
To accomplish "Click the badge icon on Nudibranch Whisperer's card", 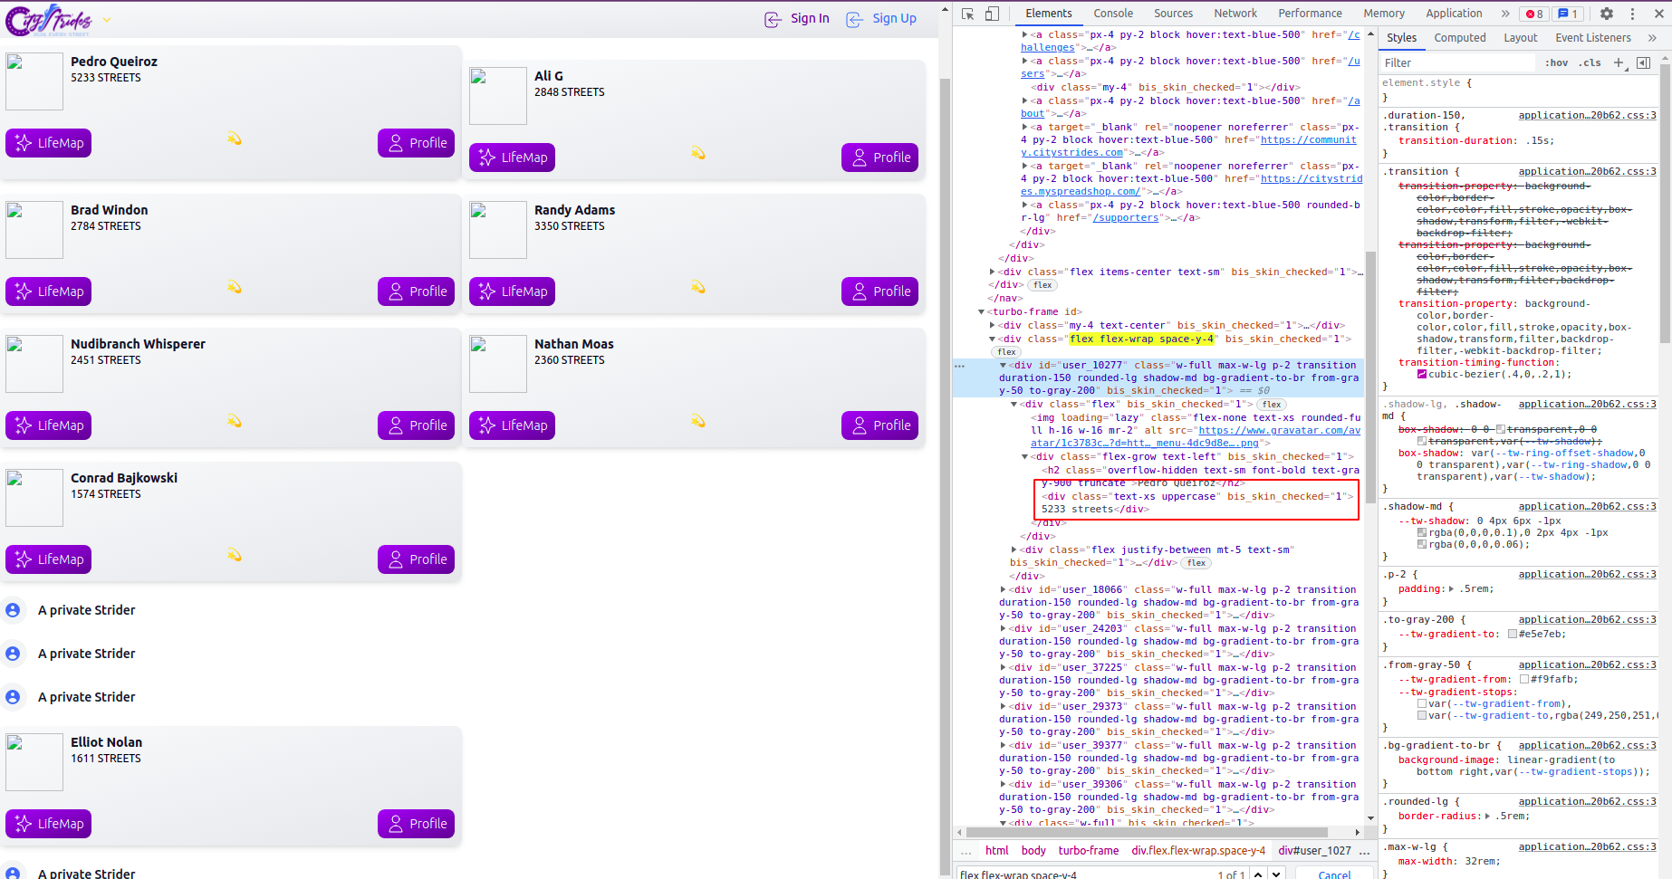I will 235,421.
